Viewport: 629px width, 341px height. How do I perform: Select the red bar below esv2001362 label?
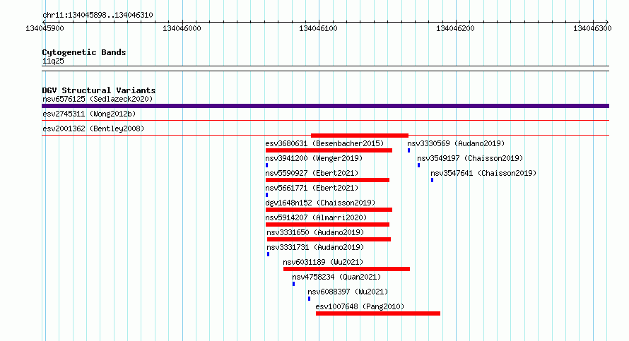(x=360, y=136)
